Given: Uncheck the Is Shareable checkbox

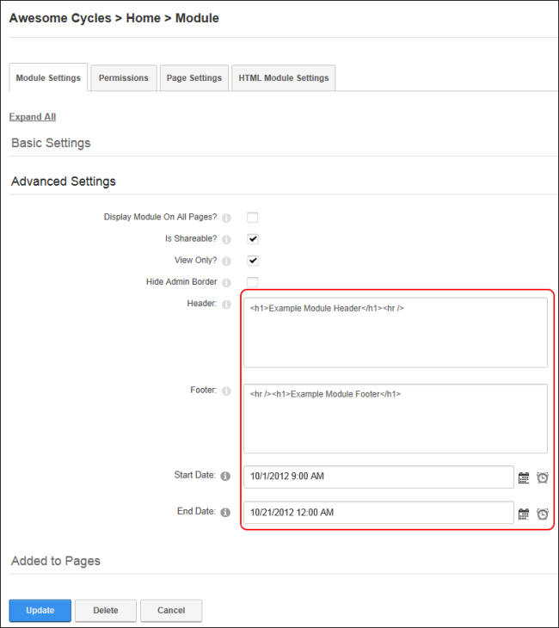Looking at the screenshot, I should pyautogui.click(x=253, y=239).
